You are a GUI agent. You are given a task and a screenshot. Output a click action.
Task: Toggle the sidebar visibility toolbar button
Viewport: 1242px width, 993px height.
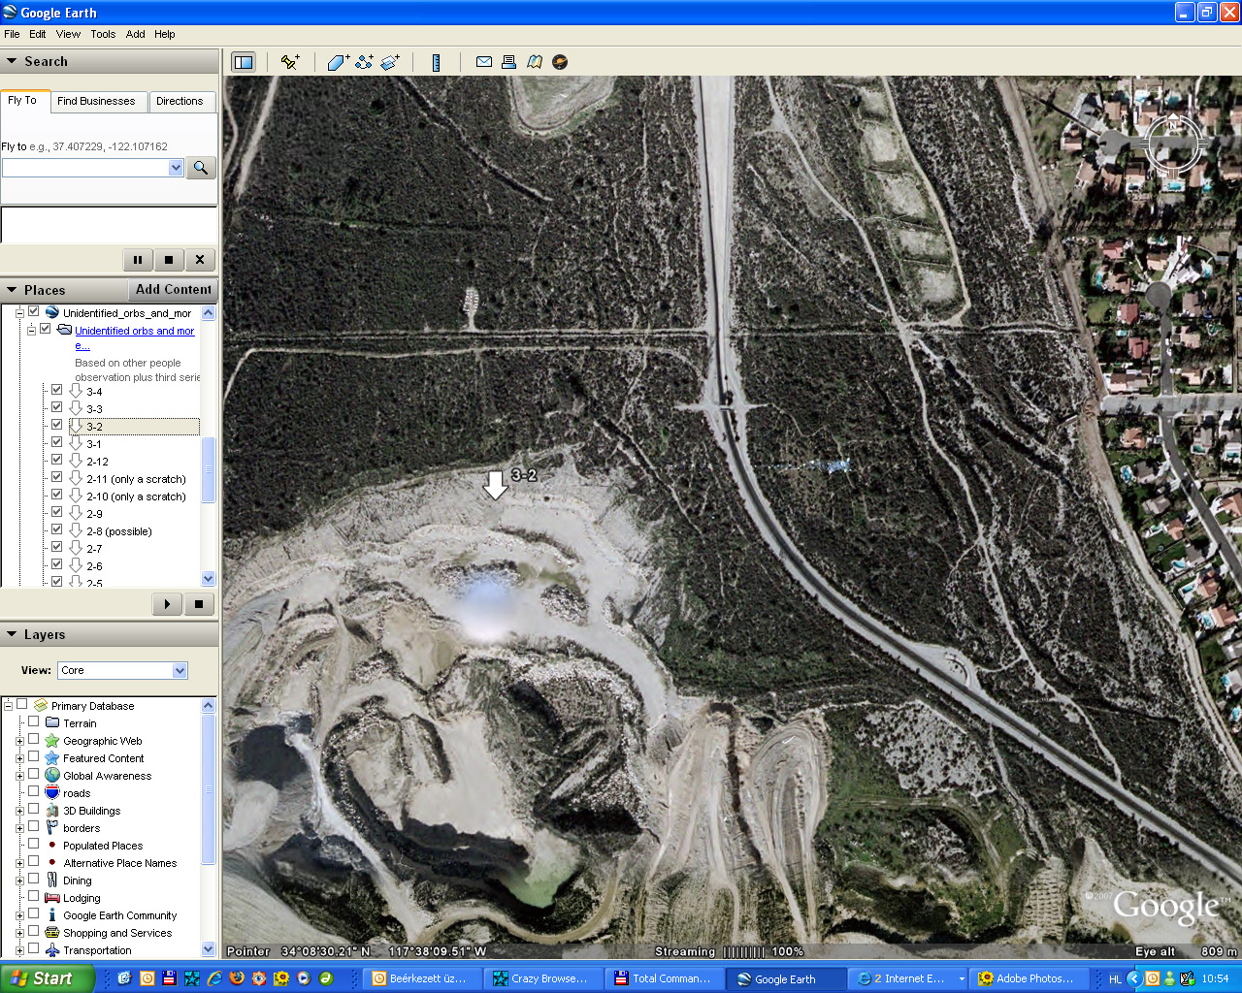tap(244, 62)
